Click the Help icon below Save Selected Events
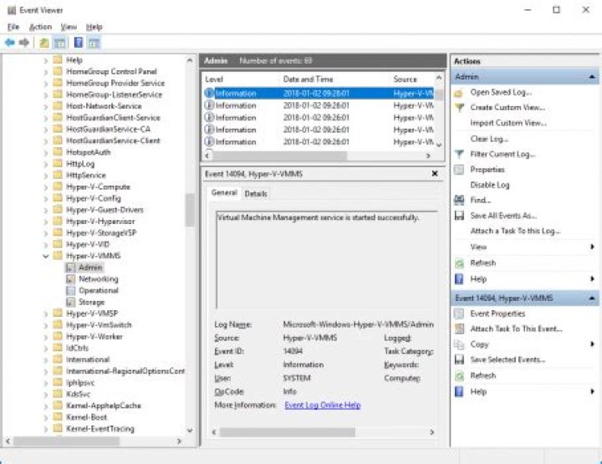This screenshot has width=602, height=464. click(459, 392)
